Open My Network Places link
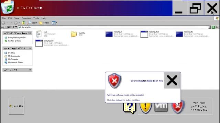220x123 pixels. [x=15, y=63]
